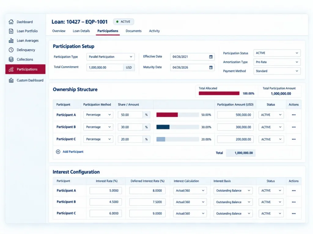
Task: Click the Deferred Interest Rate (%) column header
Action: (x=148, y=181)
